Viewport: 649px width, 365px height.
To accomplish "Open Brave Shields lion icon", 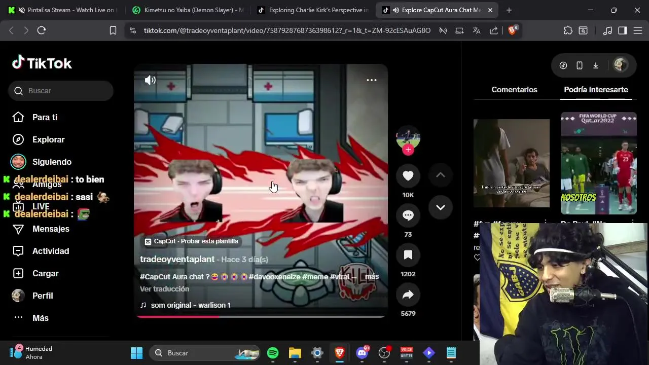I will click(512, 30).
